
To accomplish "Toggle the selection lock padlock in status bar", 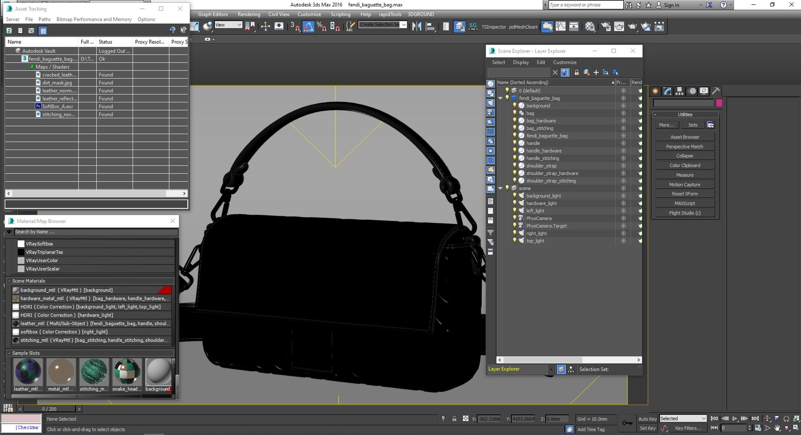I will (x=454, y=419).
